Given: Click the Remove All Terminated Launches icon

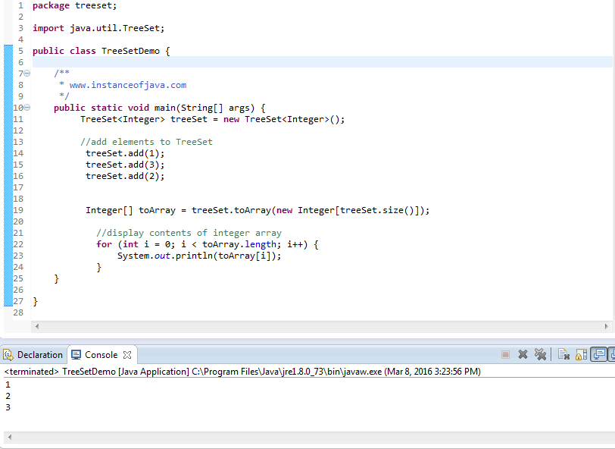Looking at the screenshot, I should [541, 354].
